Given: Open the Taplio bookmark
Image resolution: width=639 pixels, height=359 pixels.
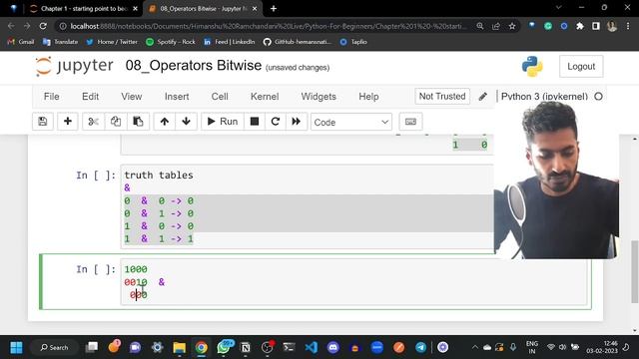Looking at the screenshot, I should pos(353,42).
